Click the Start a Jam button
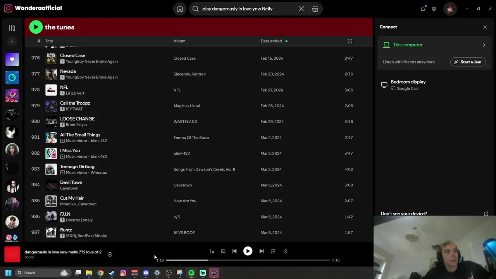 [468, 62]
